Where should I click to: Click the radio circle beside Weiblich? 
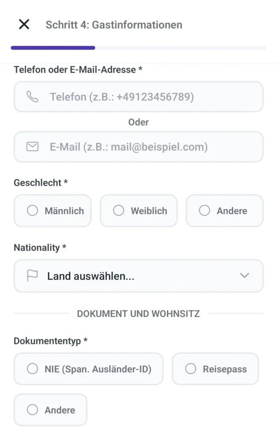118,210
